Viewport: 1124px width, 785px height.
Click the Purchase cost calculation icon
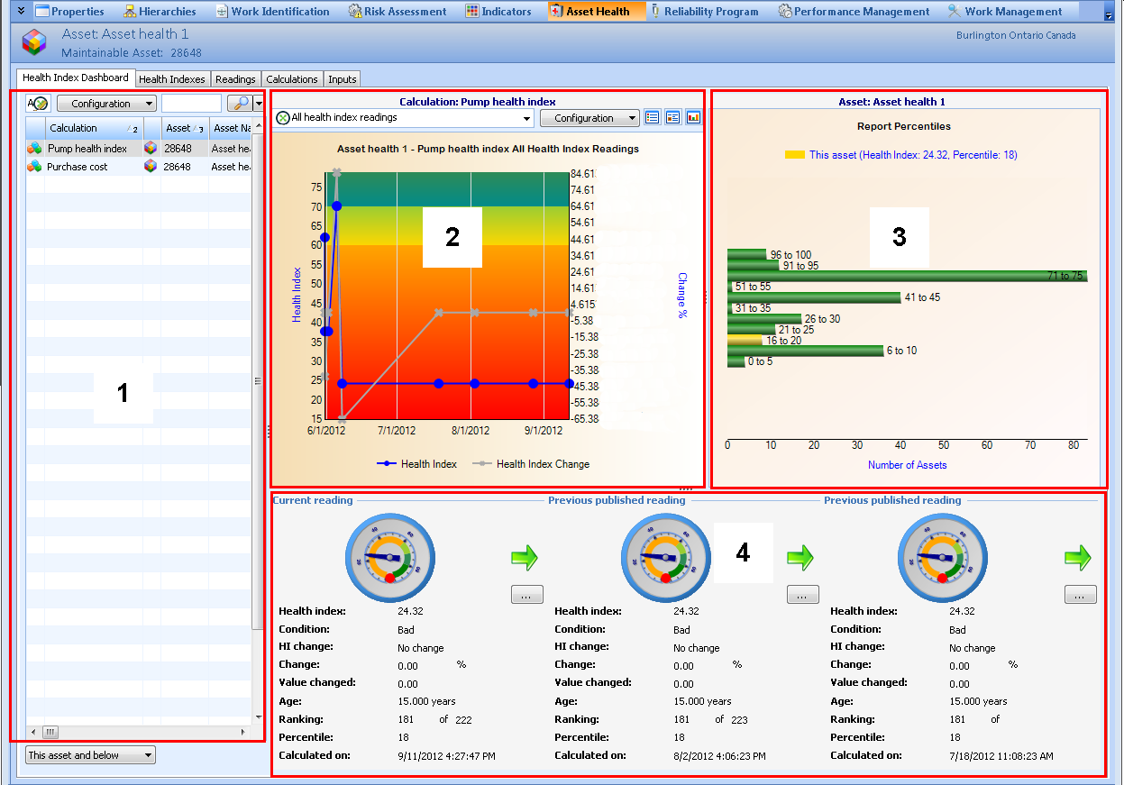34,167
